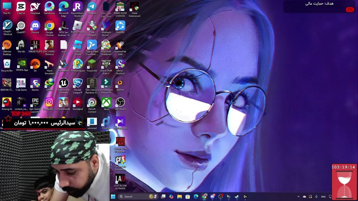Click the microphone tray icon
Image resolution: width=358 pixels, height=201 pixels.
click(x=316, y=197)
